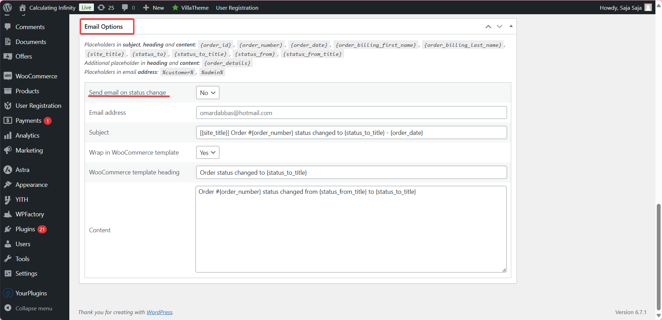Screen dimensions: 662x320
Task: Move Email Options panel up
Action: [488, 27]
